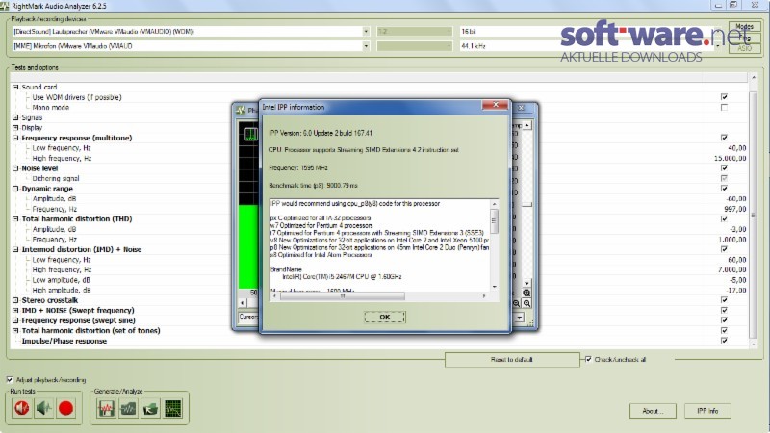Close the Intel IPP information dialog
Viewport: 770px width, 433px height.
click(495, 105)
